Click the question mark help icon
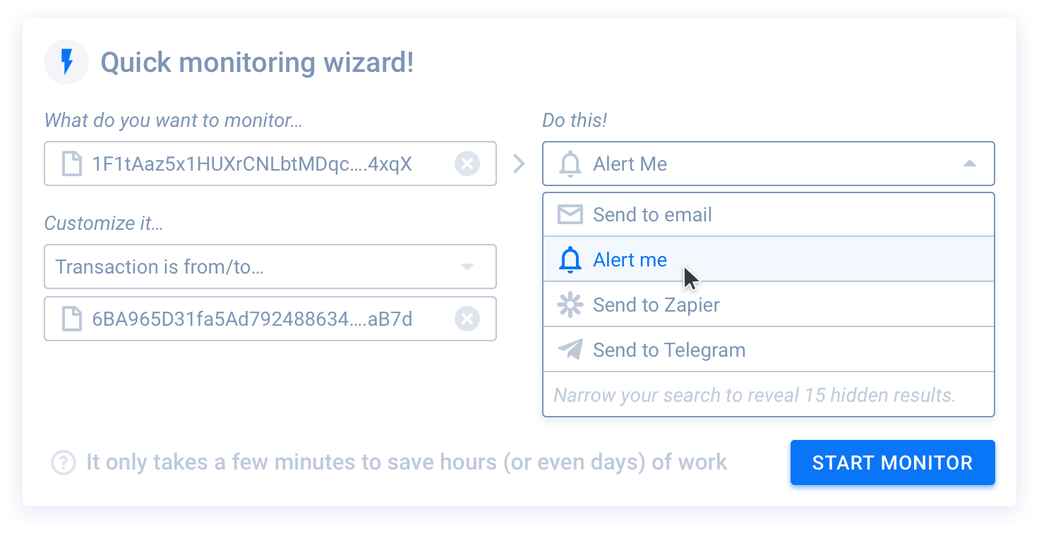Screen dimensions: 1039x533 coord(64,462)
